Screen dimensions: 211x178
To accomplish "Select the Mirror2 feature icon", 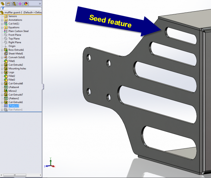I will (6, 91).
